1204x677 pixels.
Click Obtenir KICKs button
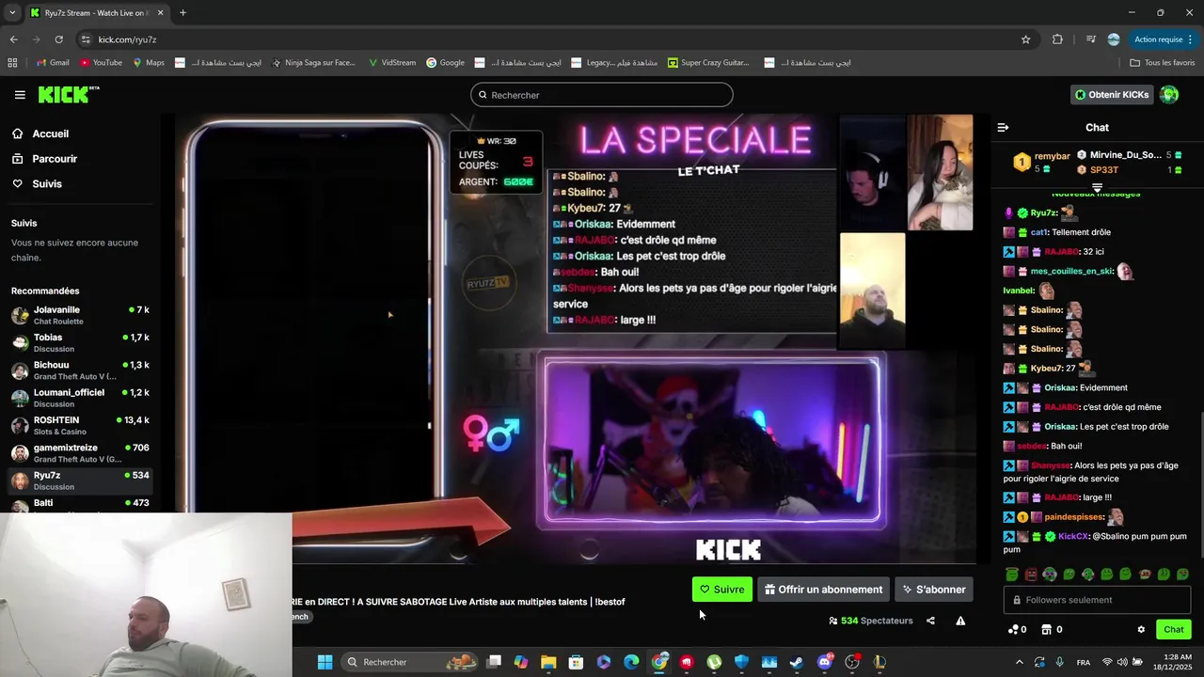click(x=1113, y=95)
